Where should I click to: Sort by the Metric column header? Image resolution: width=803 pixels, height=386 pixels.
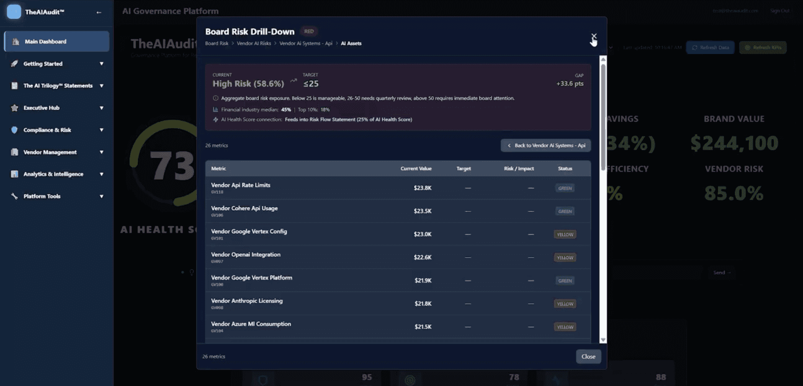click(x=219, y=168)
